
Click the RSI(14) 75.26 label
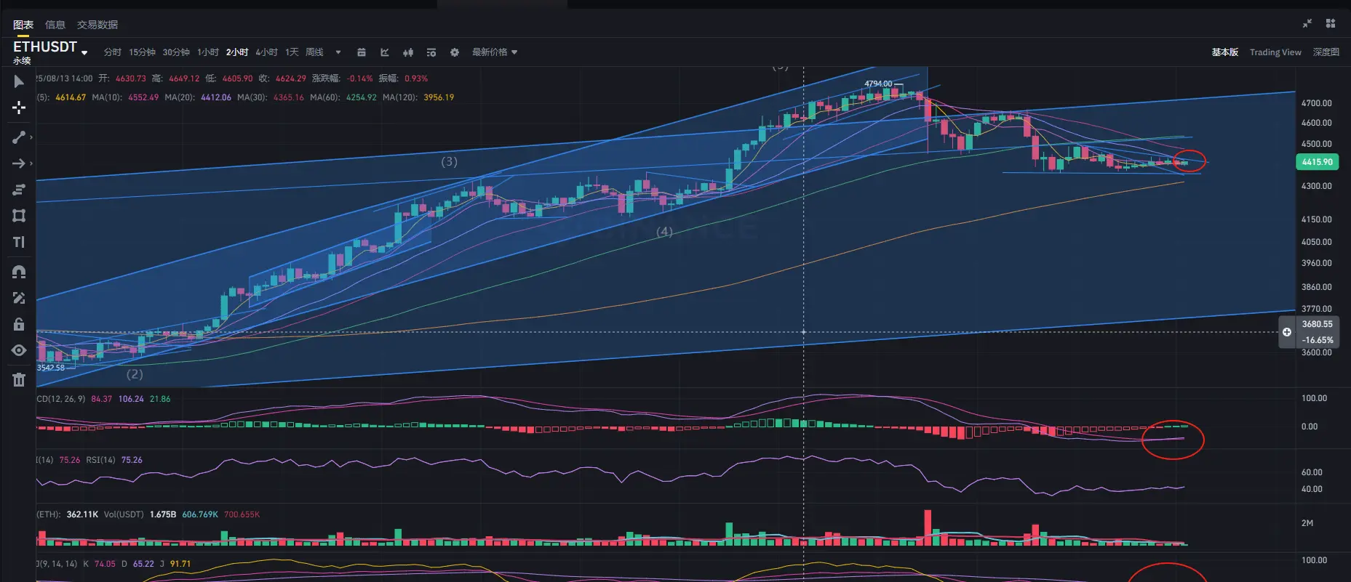click(114, 460)
